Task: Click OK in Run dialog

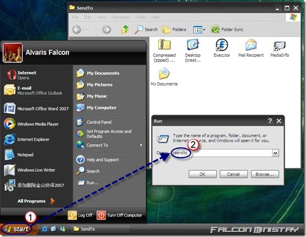Action: coord(202,174)
